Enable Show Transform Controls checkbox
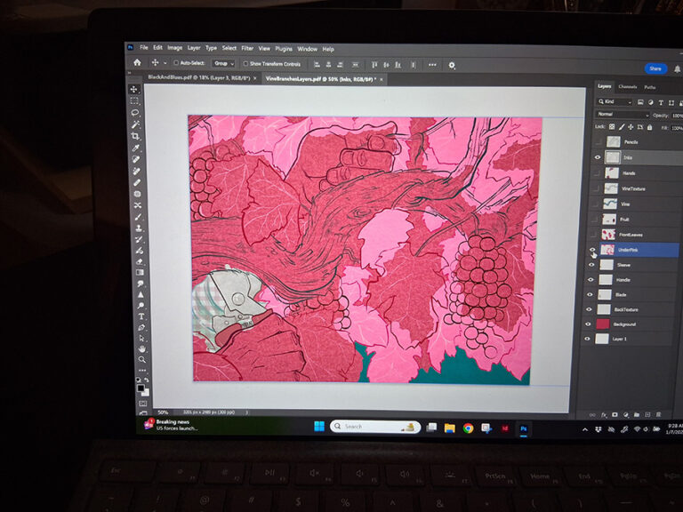683x512 pixels. (245, 64)
